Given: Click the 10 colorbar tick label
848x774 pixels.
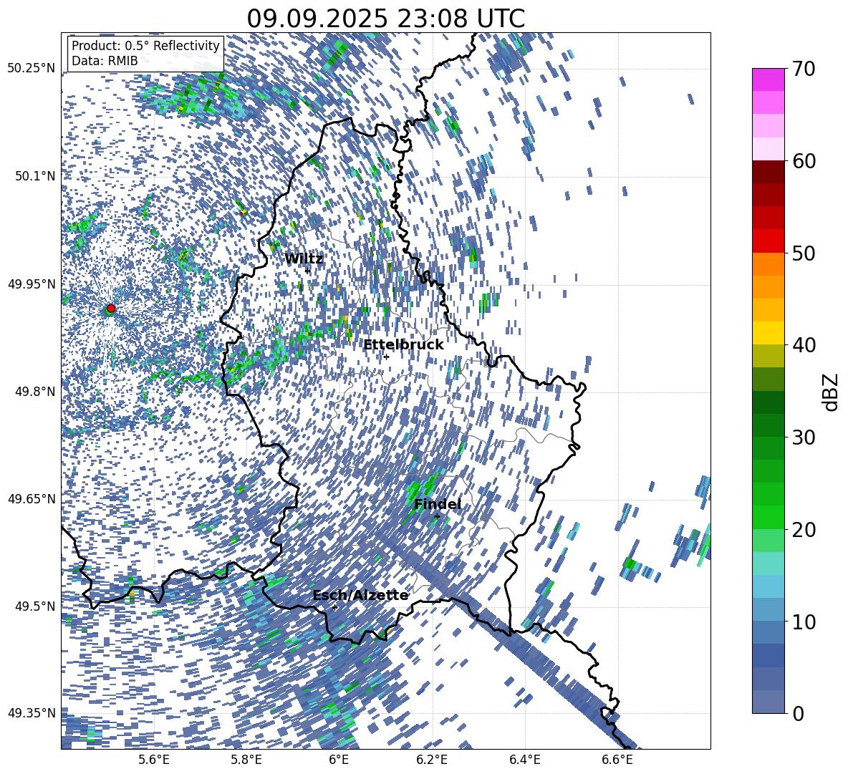Looking at the screenshot, I should [804, 621].
